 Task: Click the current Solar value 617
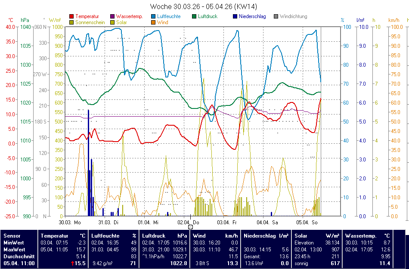tap(335, 263)
